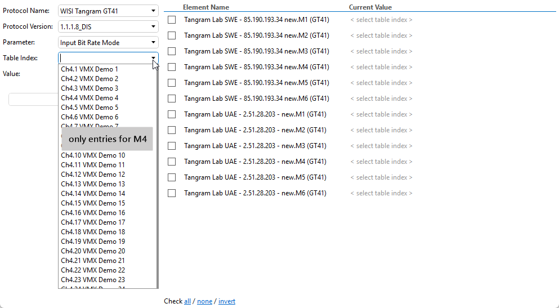Expand the Protocol Version dropdown
The height and width of the screenshot is (308, 559).
tap(109, 26)
